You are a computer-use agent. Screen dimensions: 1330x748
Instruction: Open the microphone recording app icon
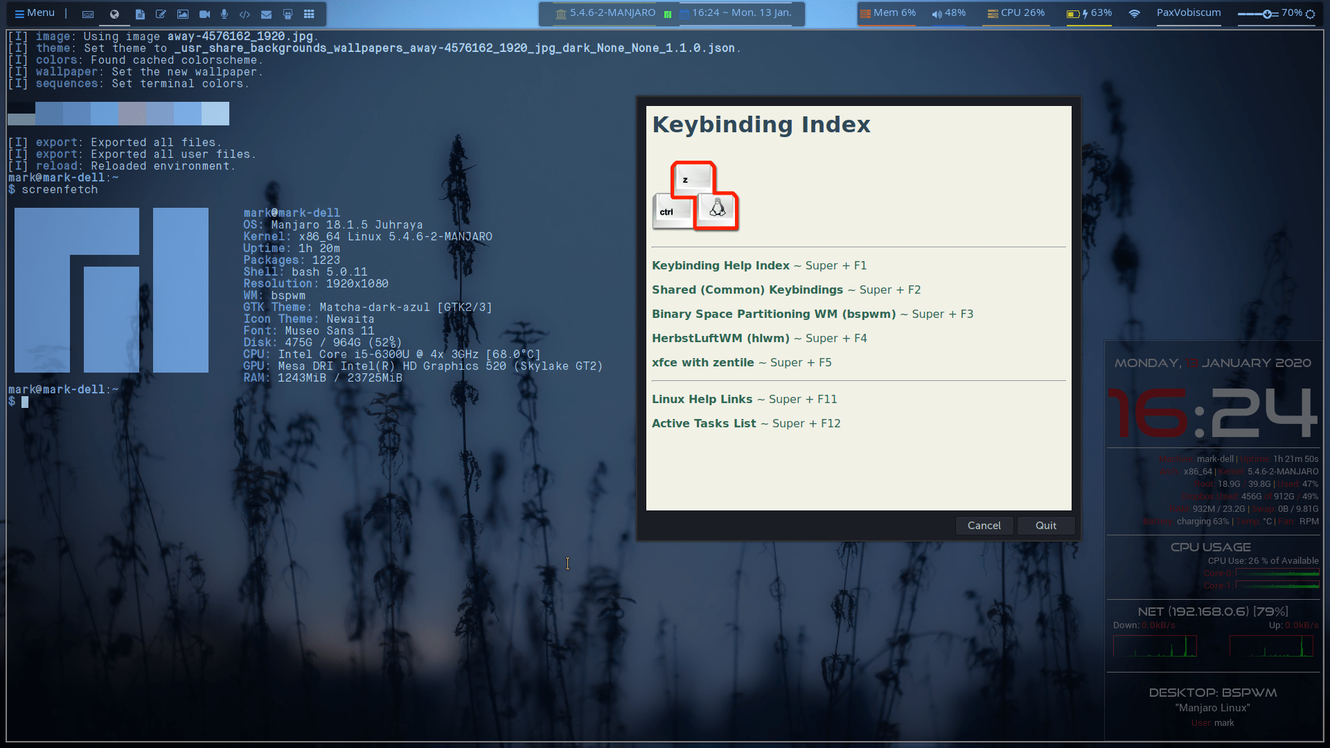tap(224, 14)
